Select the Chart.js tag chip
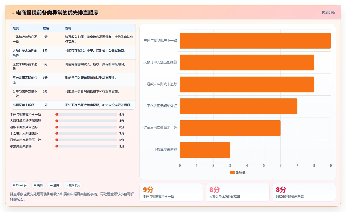This screenshot has width=346, height=212. click(x=20, y=185)
